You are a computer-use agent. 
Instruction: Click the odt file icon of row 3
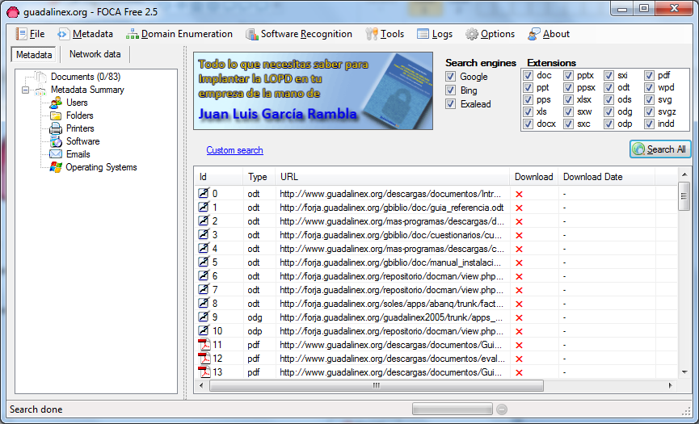pos(204,235)
